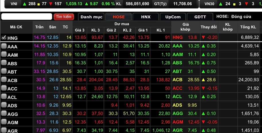The width and height of the screenshot is (262, 133).
Task: Uncheck the HNG stock checkbox
Action: tap(4, 37)
